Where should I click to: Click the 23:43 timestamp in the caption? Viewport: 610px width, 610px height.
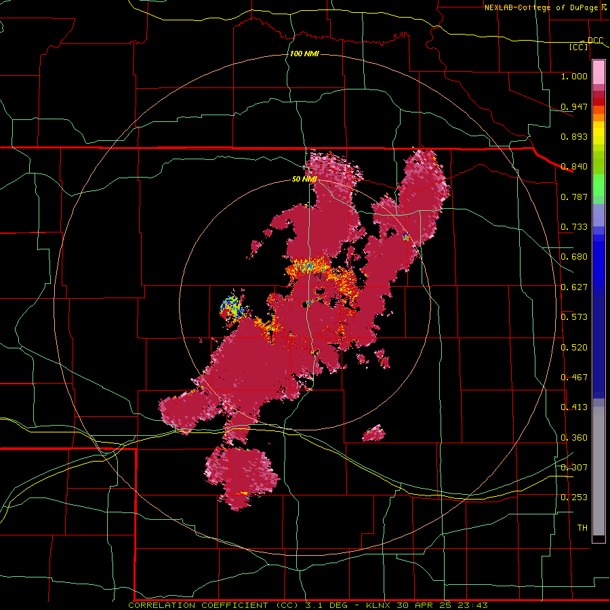click(x=472, y=605)
